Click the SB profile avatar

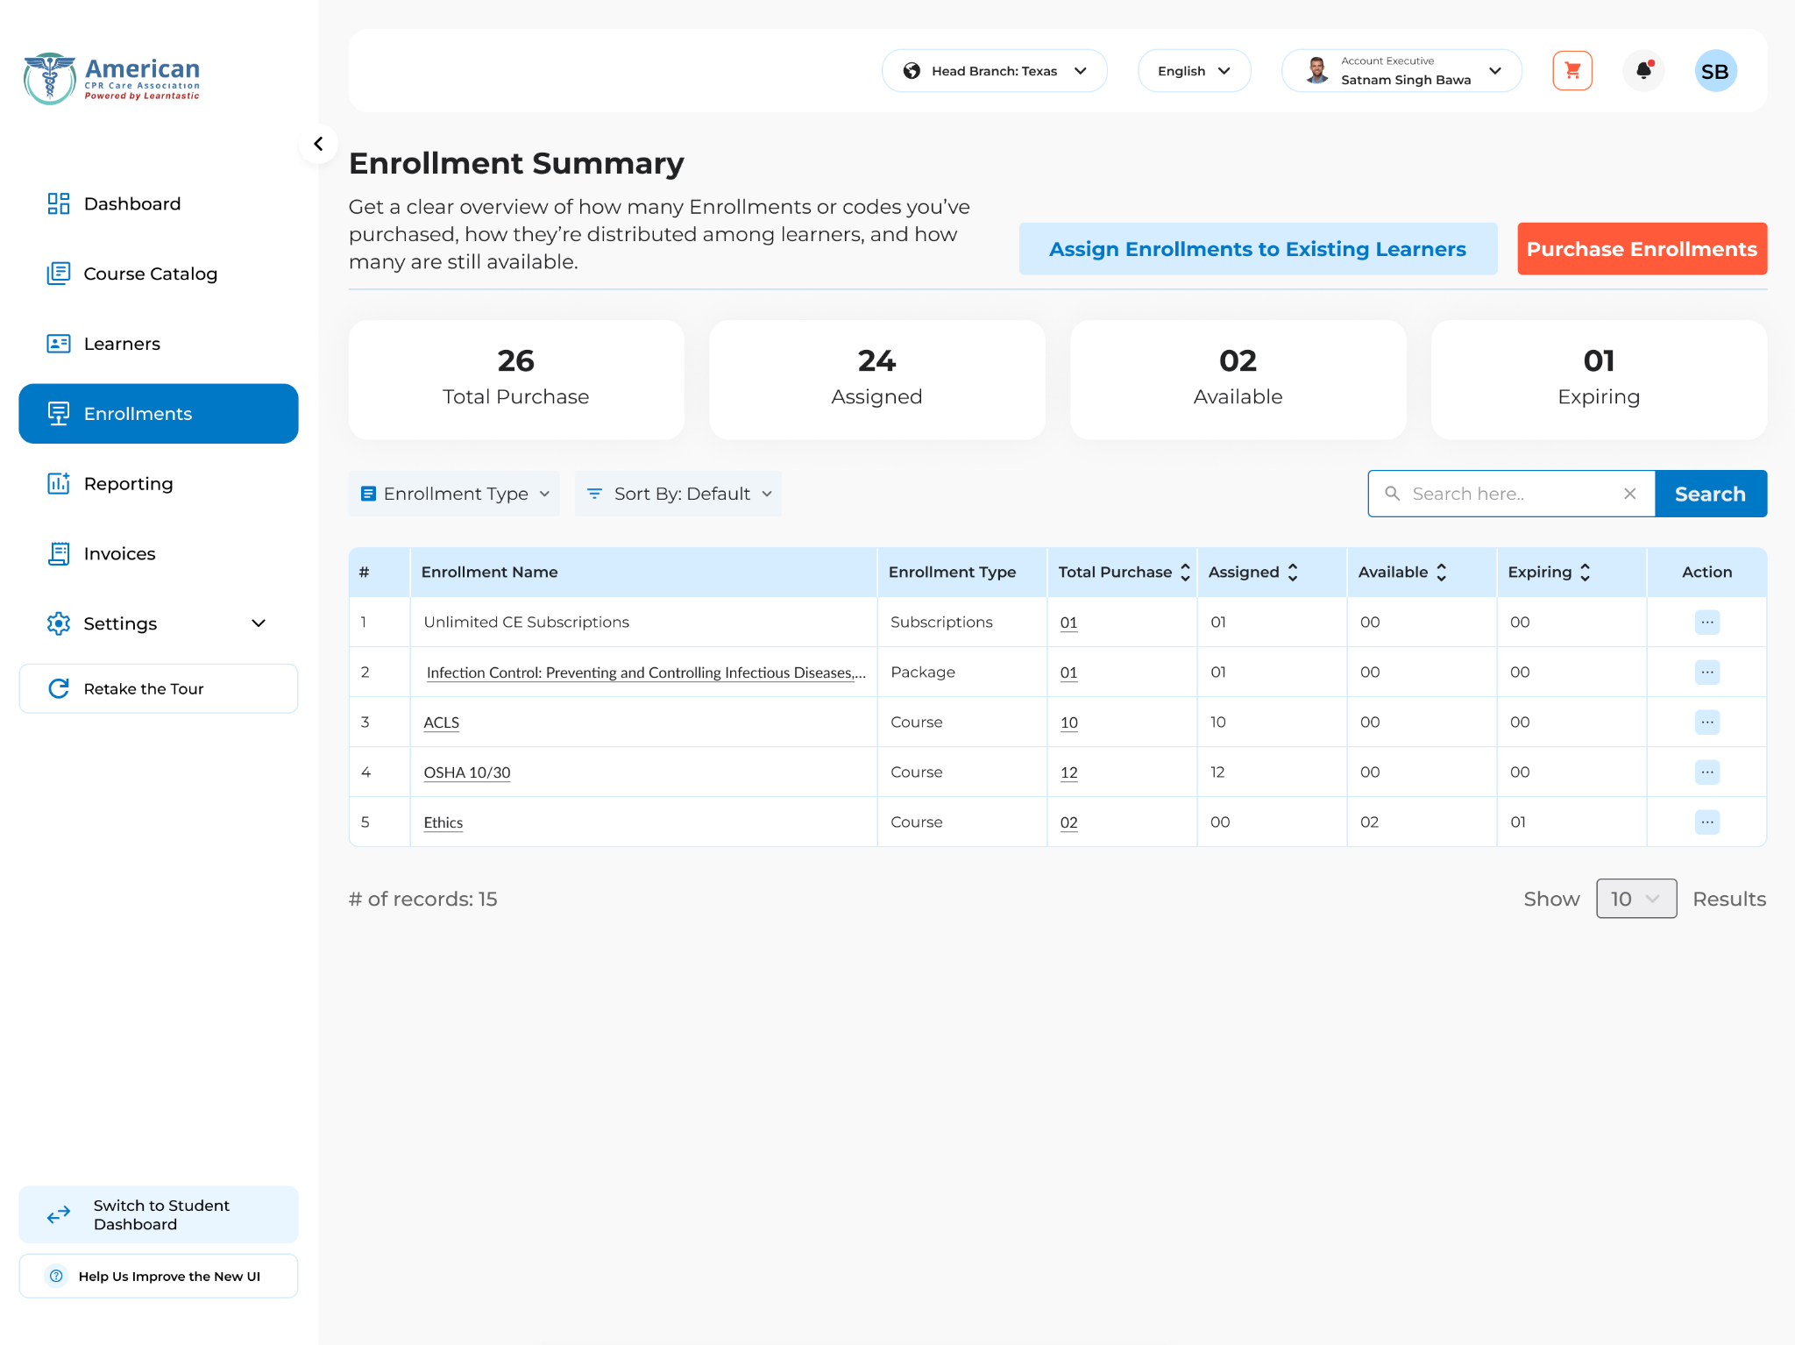click(1715, 71)
